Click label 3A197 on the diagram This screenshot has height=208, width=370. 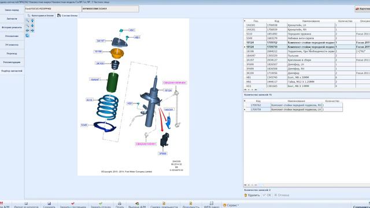(x=101, y=41)
